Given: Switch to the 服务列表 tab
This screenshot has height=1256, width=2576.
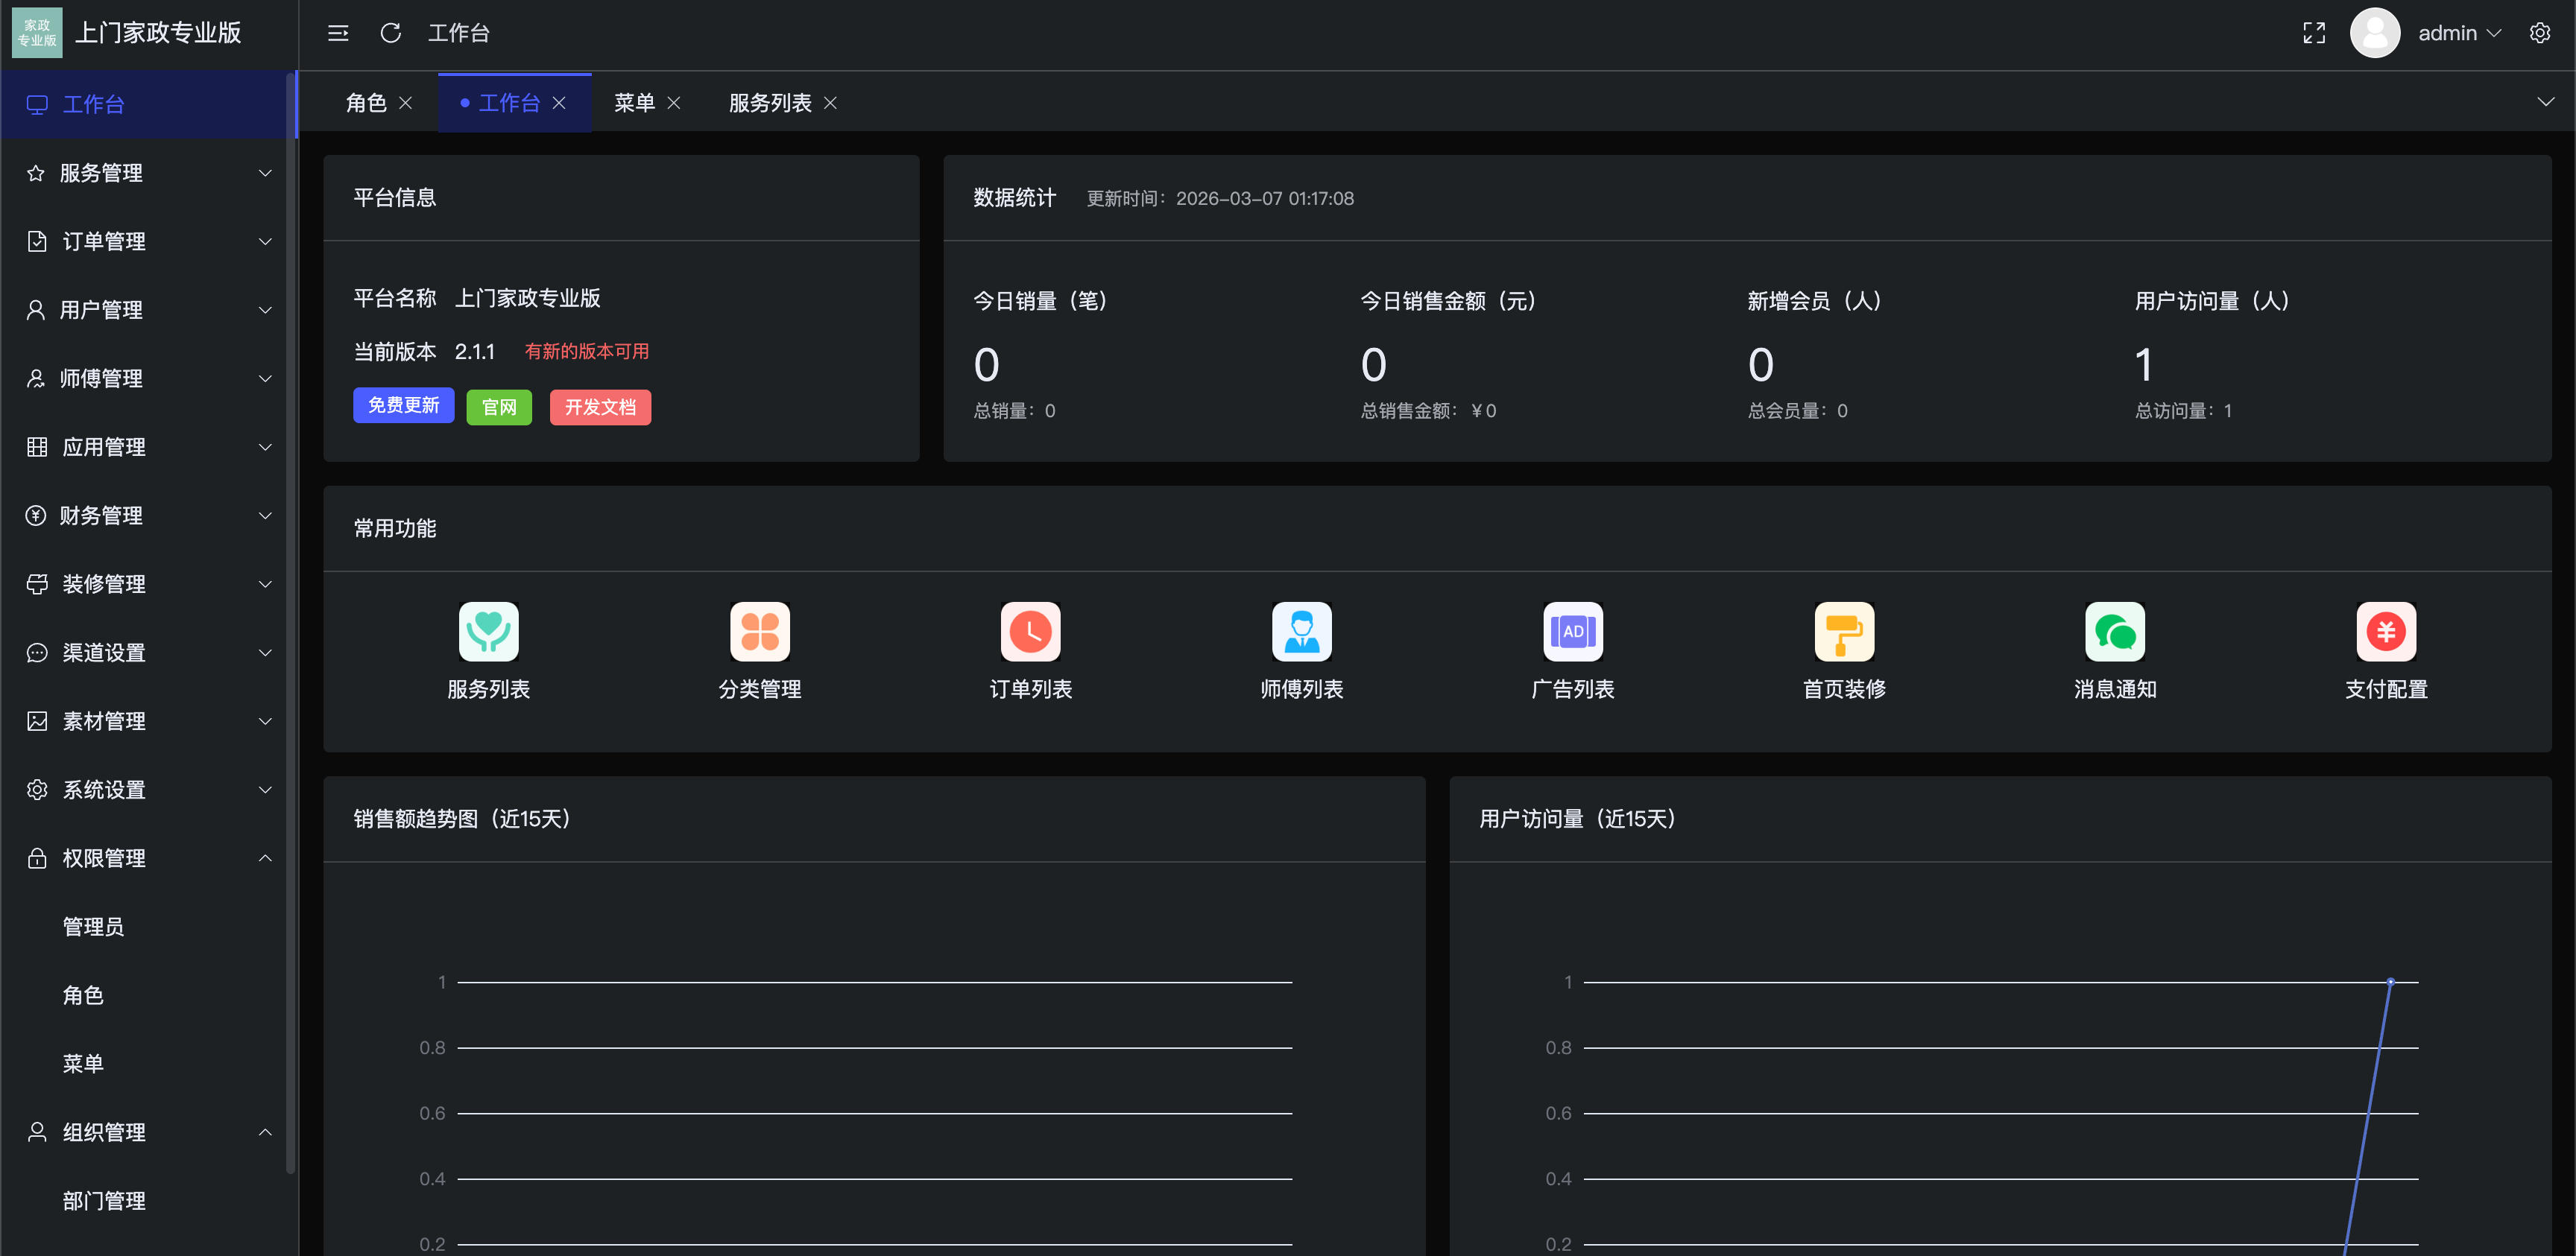Looking at the screenshot, I should coord(770,103).
